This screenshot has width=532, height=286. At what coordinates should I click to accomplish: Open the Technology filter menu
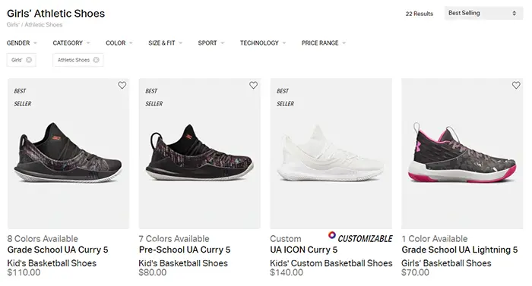(x=263, y=43)
